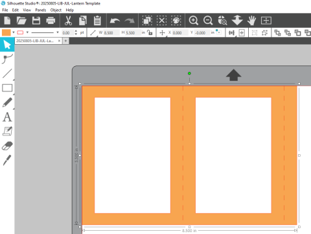
Task: Open a file with the folder icon
Action: (21, 21)
